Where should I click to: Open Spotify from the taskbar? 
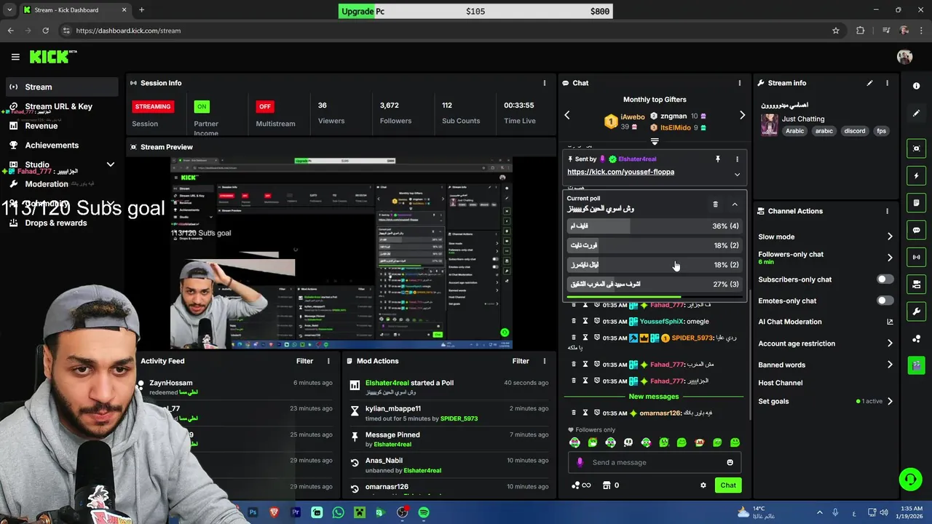tap(424, 512)
